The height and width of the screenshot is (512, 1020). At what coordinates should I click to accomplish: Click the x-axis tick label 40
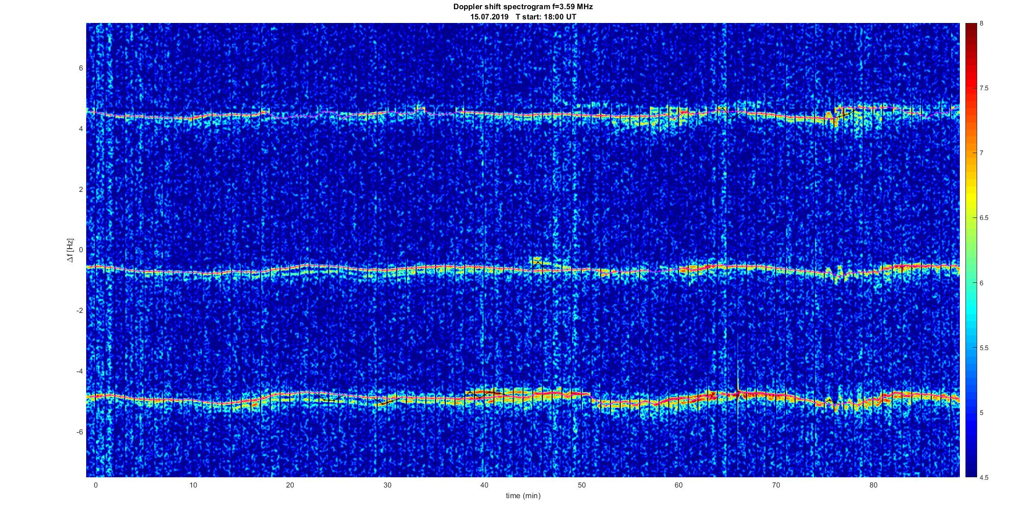pyautogui.click(x=484, y=485)
